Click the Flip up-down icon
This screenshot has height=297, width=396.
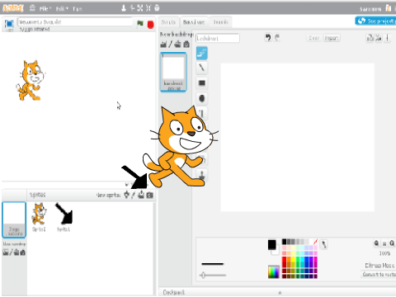click(379, 38)
